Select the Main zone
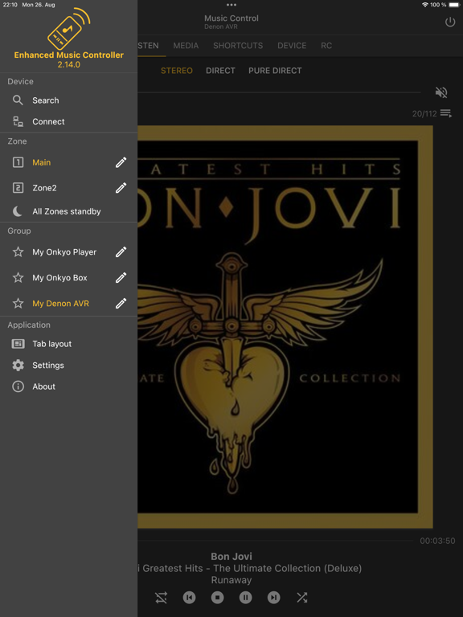Screen dimensions: 463x617 click(69, 162)
